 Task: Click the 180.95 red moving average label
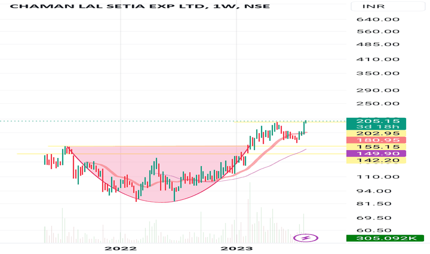coord(376,140)
